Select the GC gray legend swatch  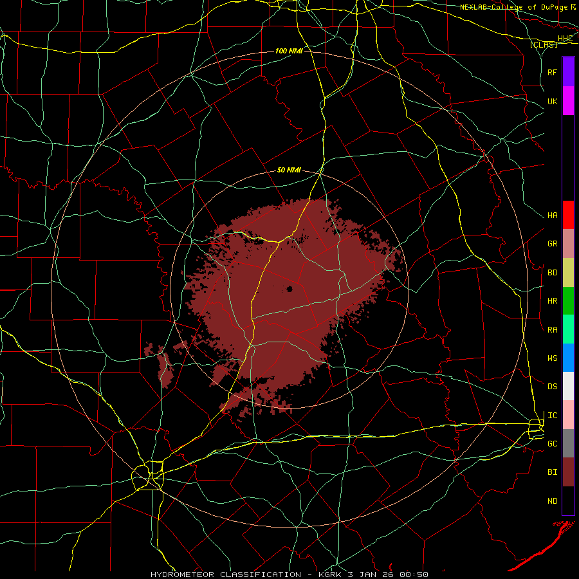coord(568,443)
